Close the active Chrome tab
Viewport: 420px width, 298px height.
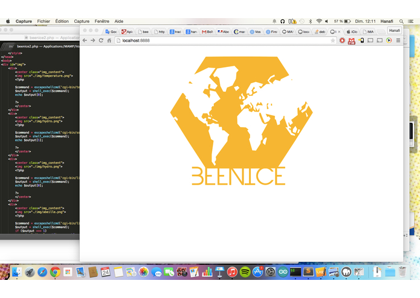pos(340,32)
